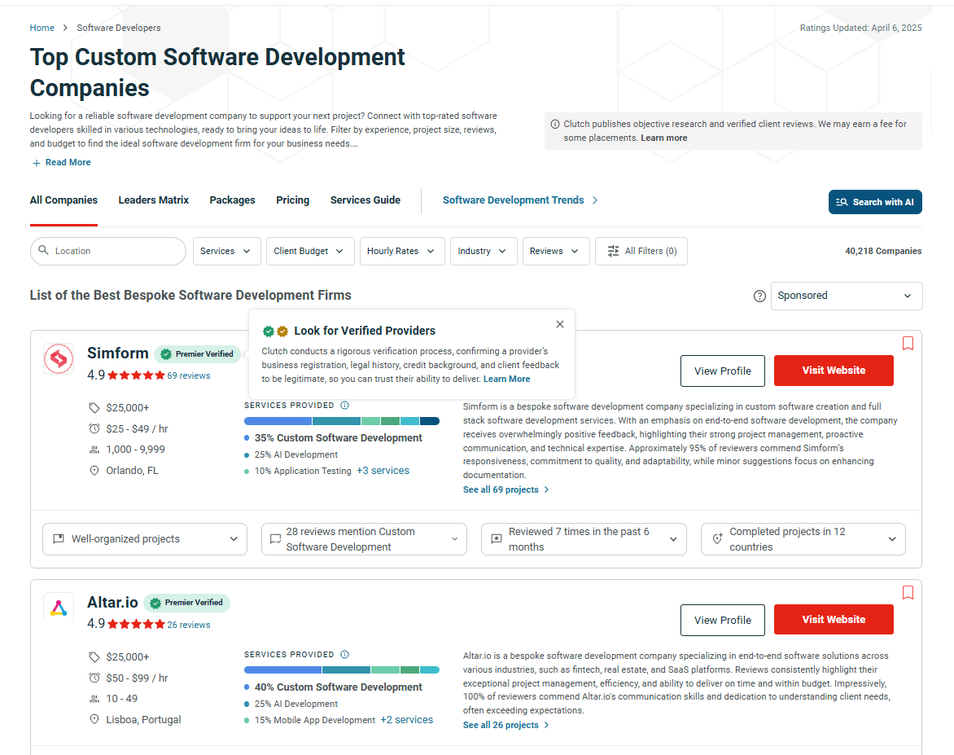954x755 pixels.
Task: Click Simform's Premier Verified badge
Action: tap(198, 353)
